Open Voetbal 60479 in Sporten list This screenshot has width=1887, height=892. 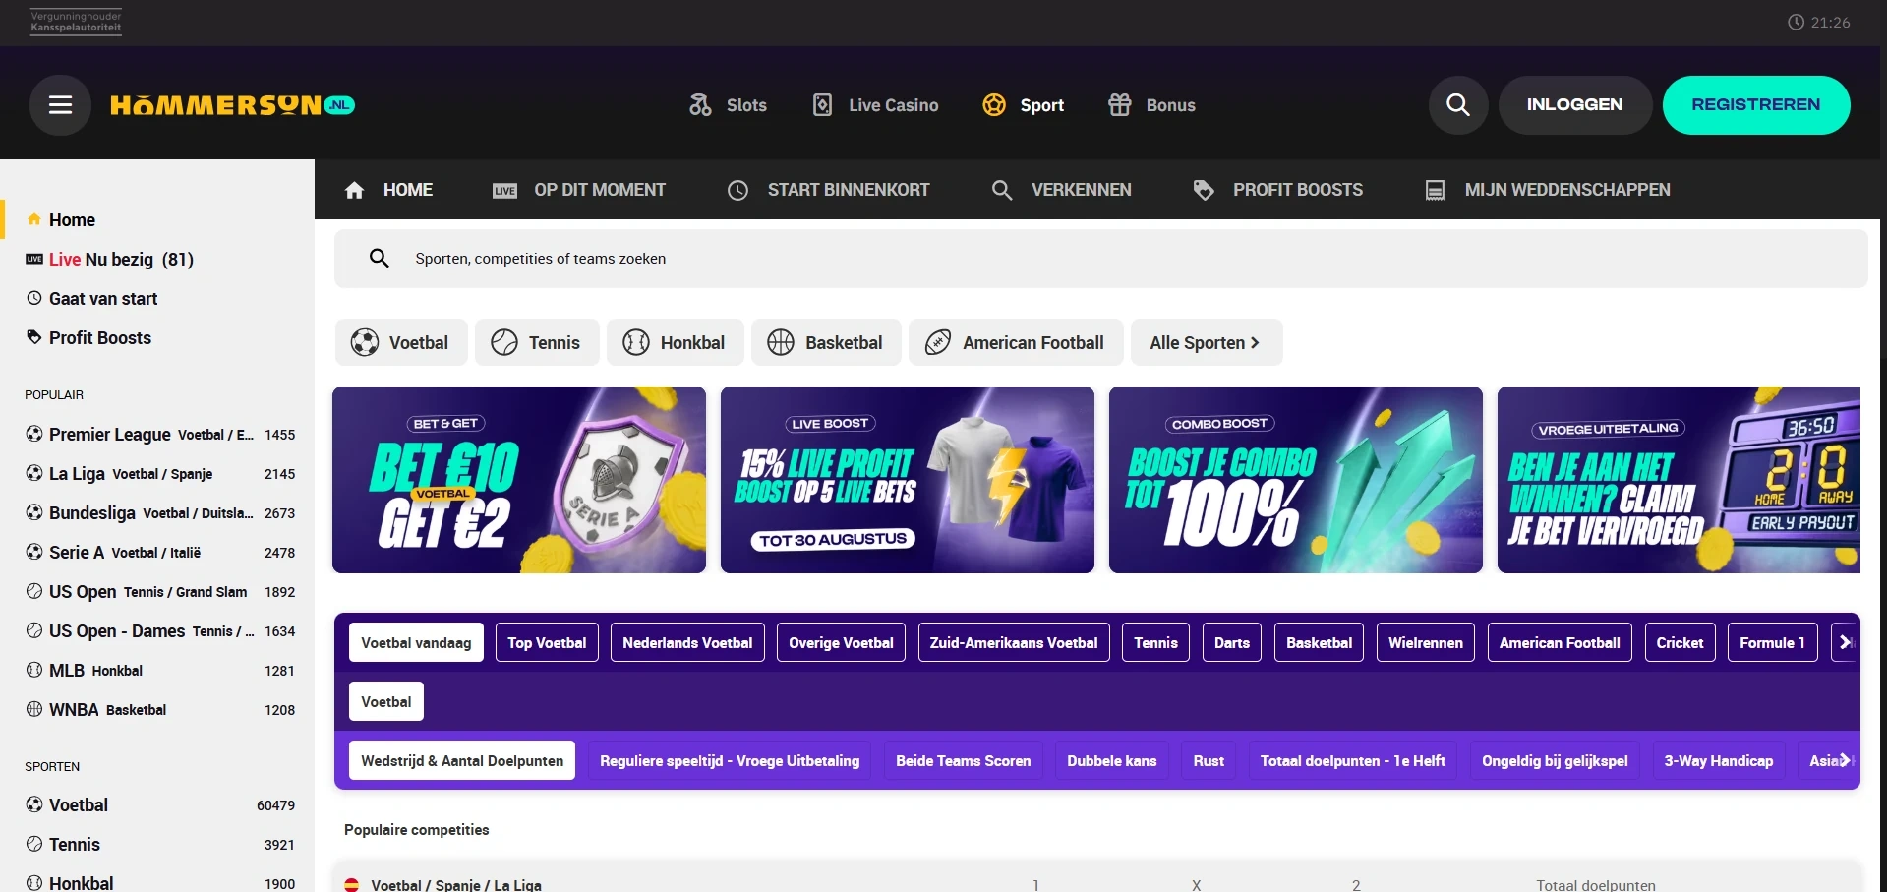[157, 804]
